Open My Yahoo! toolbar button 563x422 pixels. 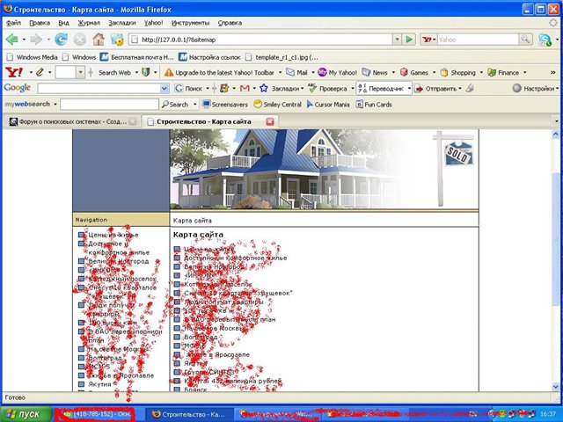point(337,72)
